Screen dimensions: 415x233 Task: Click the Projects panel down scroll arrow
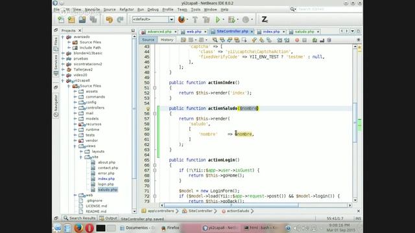tap(134, 212)
